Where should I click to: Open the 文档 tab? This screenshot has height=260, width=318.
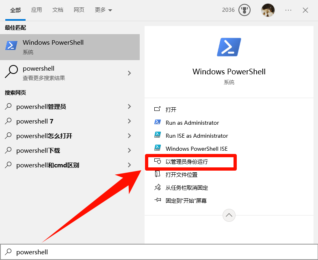[58, 10]
